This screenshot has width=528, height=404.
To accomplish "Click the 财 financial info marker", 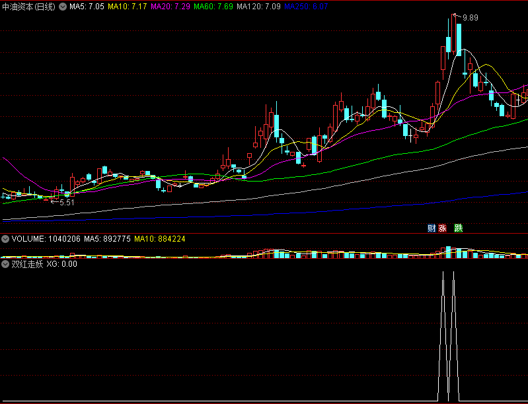I will pyautogui.click(x=432, y=228).
